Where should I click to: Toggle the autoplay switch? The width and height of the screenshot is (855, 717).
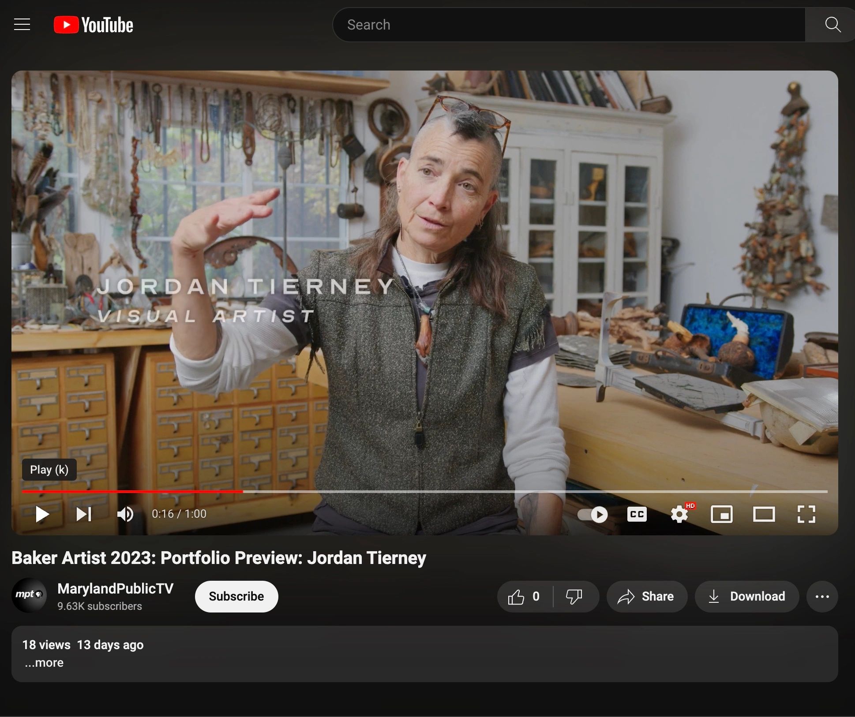(x=592, y=514)
